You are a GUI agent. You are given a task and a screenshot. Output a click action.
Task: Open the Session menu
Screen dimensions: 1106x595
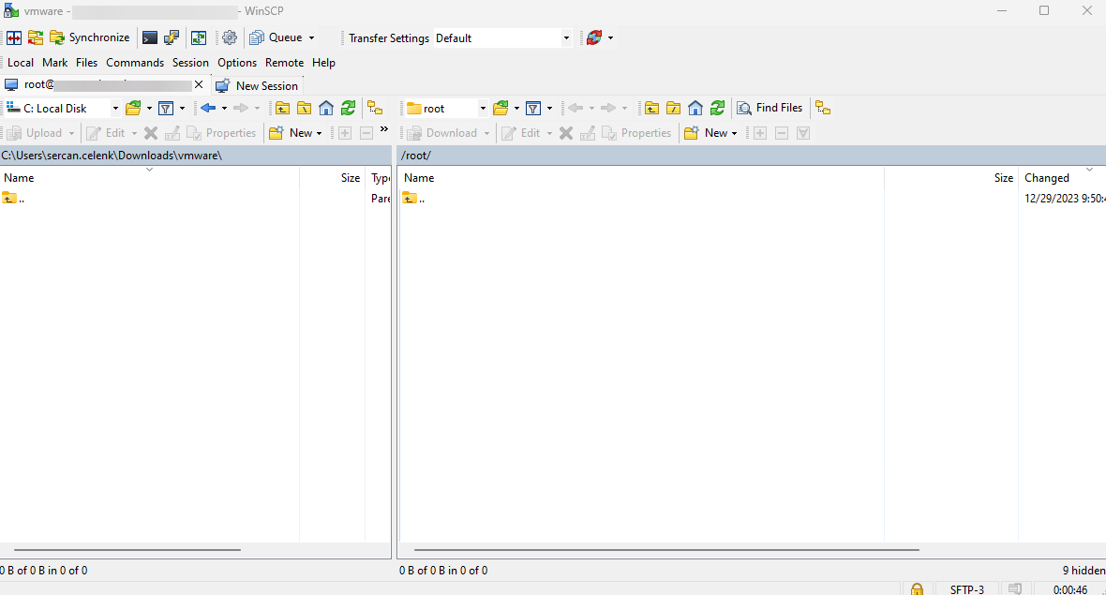coord(190,63)
